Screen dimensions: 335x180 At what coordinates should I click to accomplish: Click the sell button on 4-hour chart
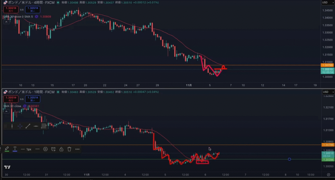[x=11, y=9]
